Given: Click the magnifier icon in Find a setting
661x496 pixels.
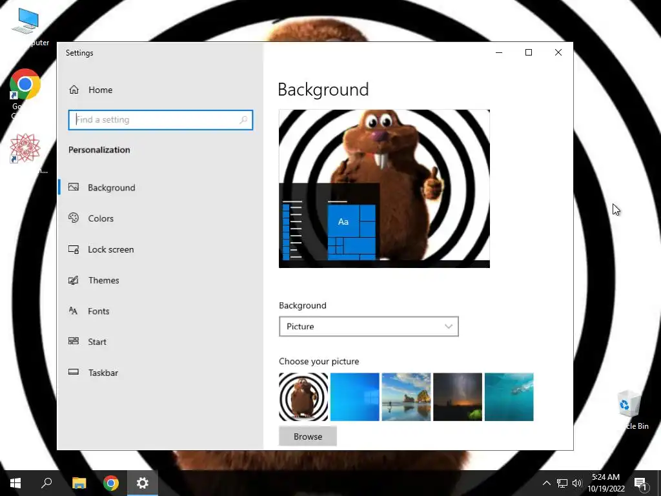Looking at the screenshot, I should coord(243,119).
